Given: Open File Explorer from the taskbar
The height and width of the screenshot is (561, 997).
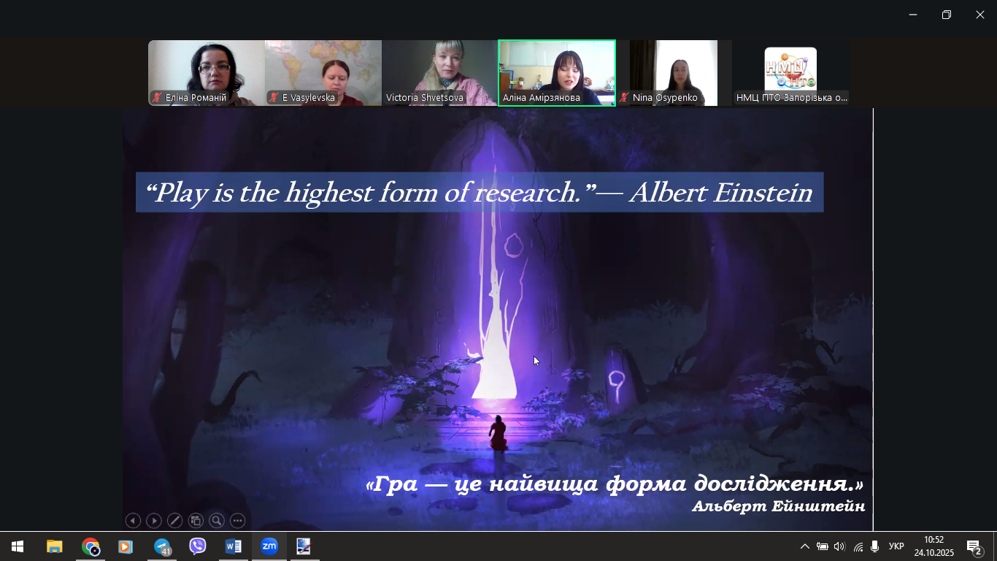Looking at the screenshot, I should [55, 546].
